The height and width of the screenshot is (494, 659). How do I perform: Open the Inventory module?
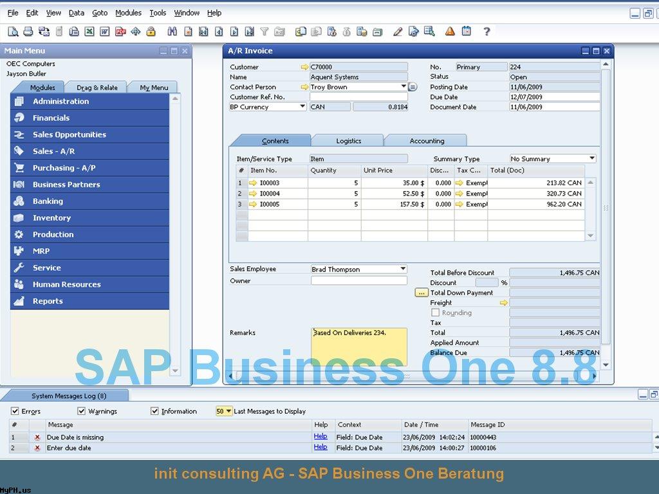click(x=89, y=218)
